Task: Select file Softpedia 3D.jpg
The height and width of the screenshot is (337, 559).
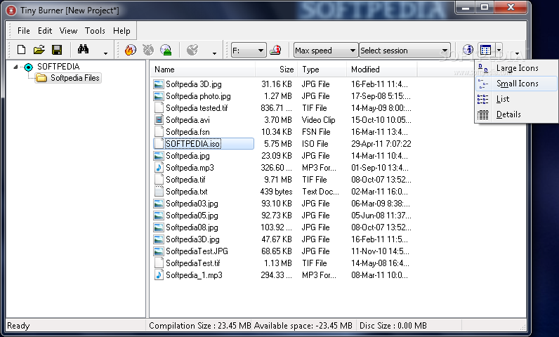Action: pos(194,84)
